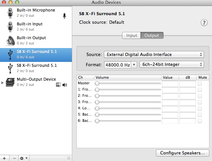This screenshot has width=212, height=161.
Task: Mute channel 1: Fro...
Action: click(200, 90)
